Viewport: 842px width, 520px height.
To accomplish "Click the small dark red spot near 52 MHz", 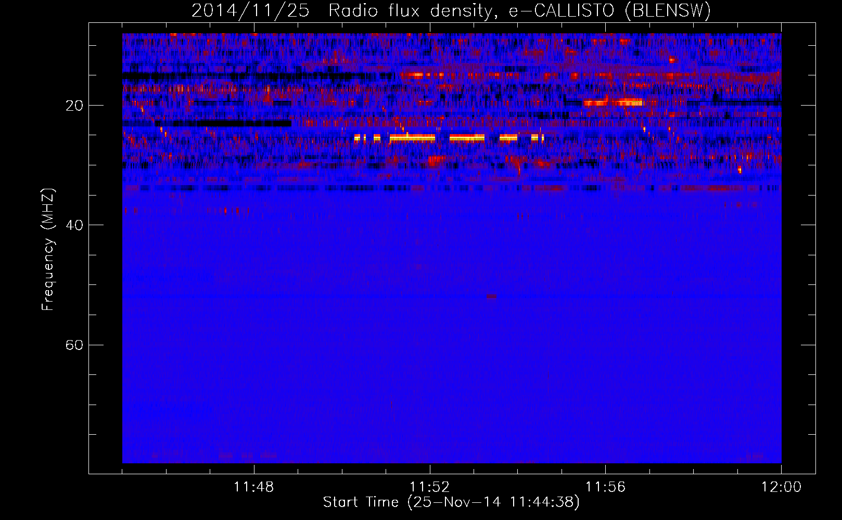I will 491,296.
